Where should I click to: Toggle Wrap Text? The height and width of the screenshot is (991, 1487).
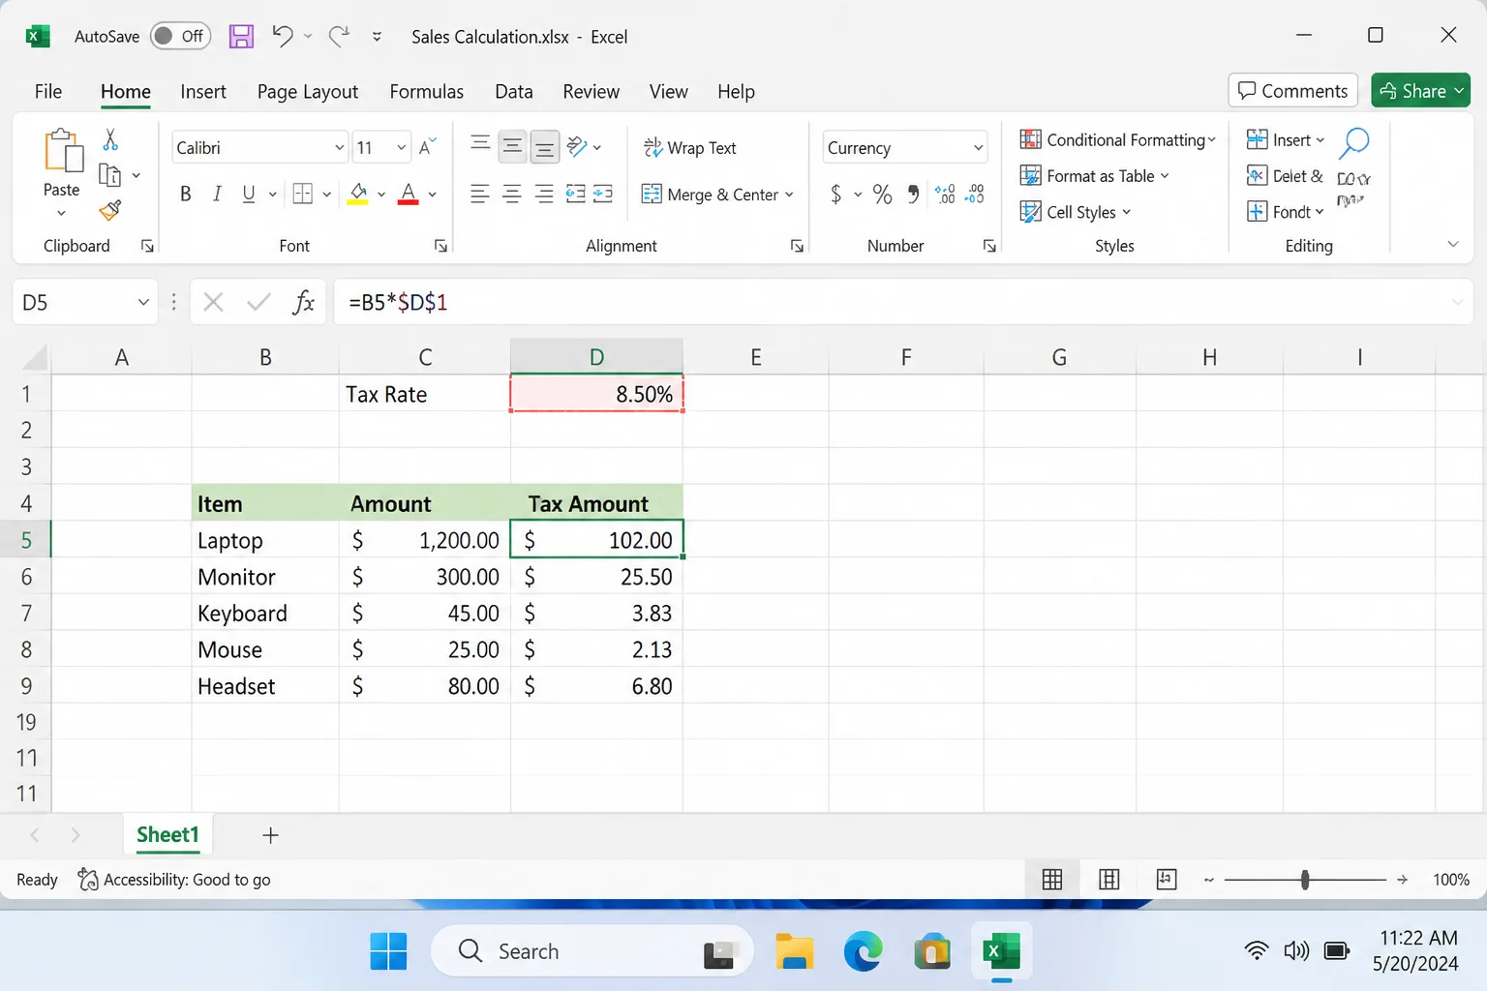689,148
